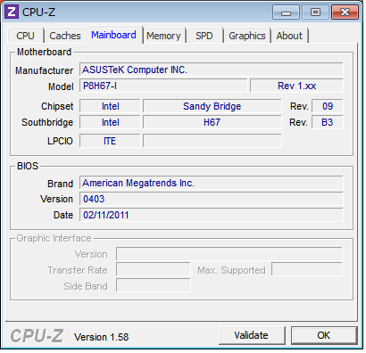Screen dimensions: 366x353
Task: Click the Manufacturer field ASUSTeK Computer INC.
Action: point(212,70)
